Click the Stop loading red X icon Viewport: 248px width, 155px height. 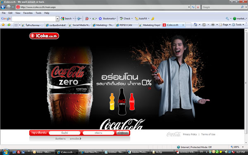coord(198,7)
